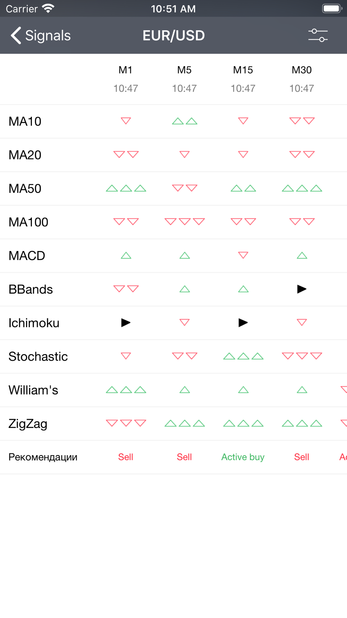Tap ZigZag M1 triple down arrows
This screenshot has width=347, height=618.
126,423
